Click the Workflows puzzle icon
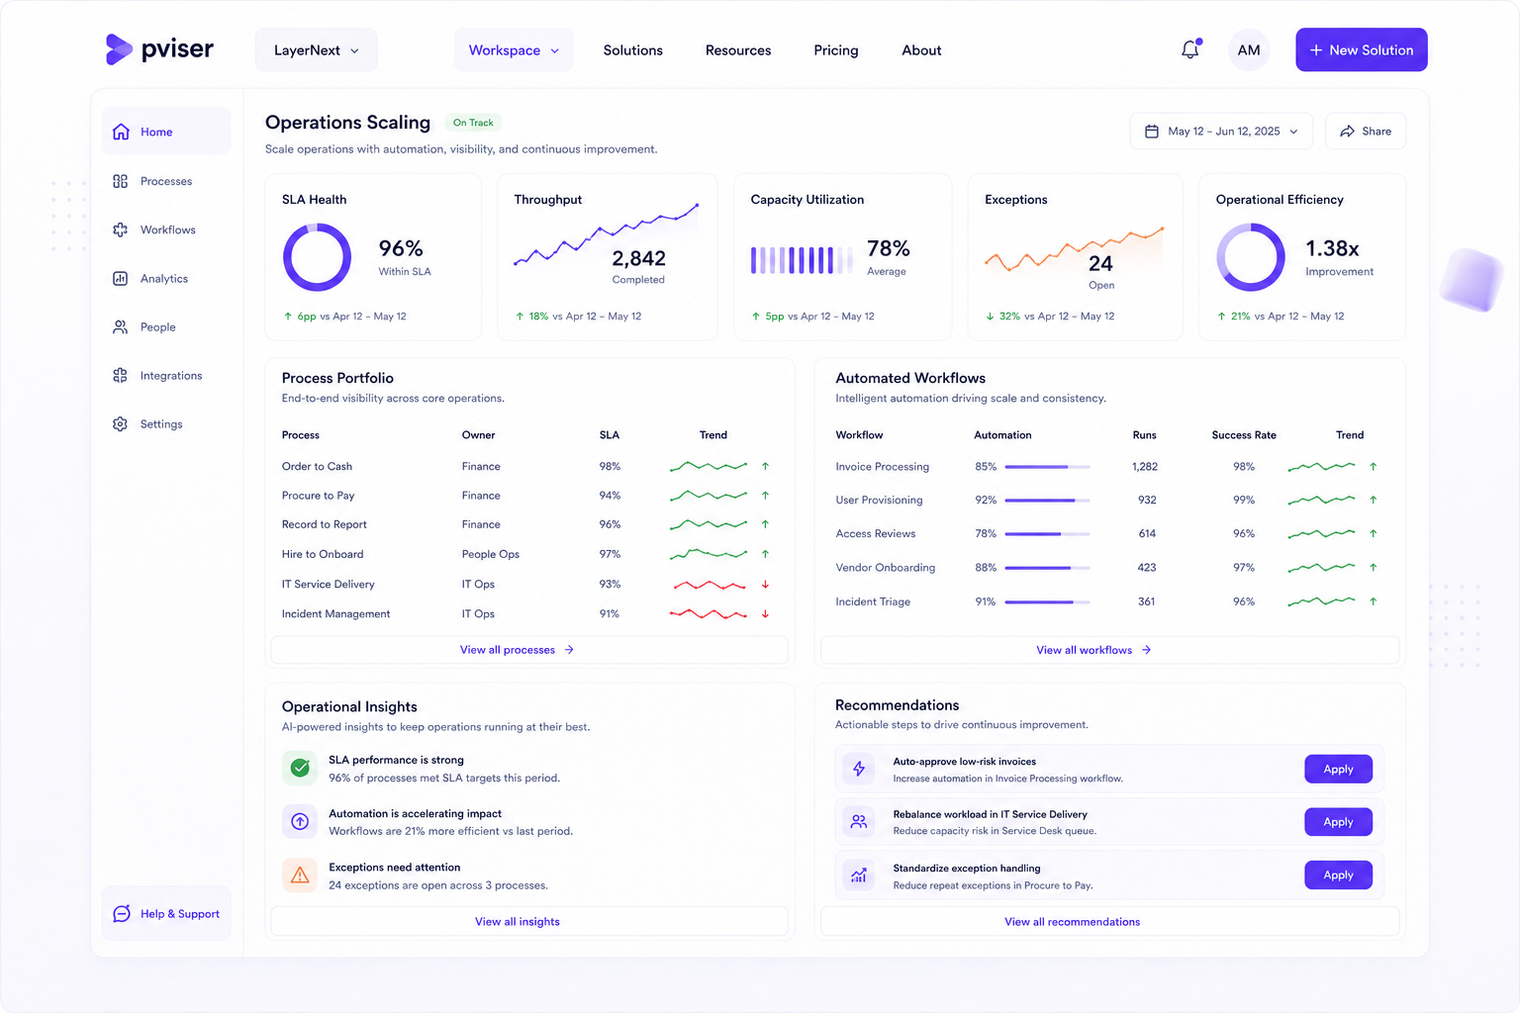The width and height of the screenshot is (1520, 1013). click(121, 230)
